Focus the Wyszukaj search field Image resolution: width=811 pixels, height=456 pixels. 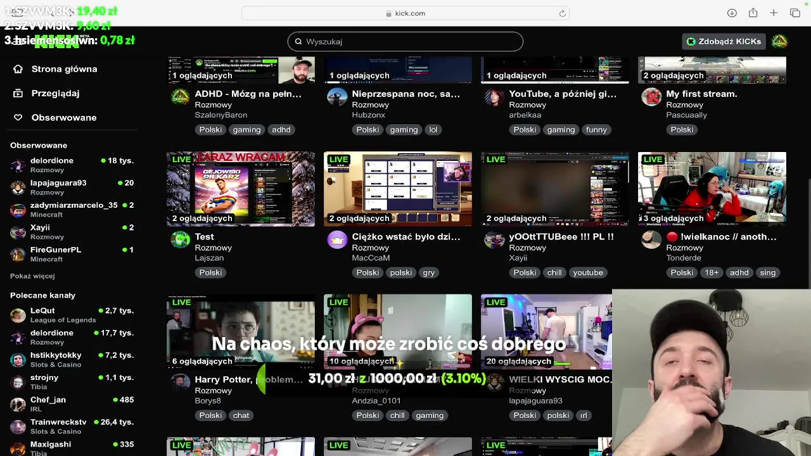tap(405, 42)
